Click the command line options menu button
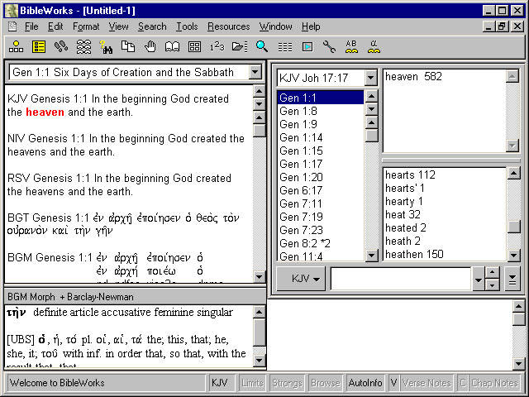The height and width of the screenshot is (397, 529). point(512,279)
